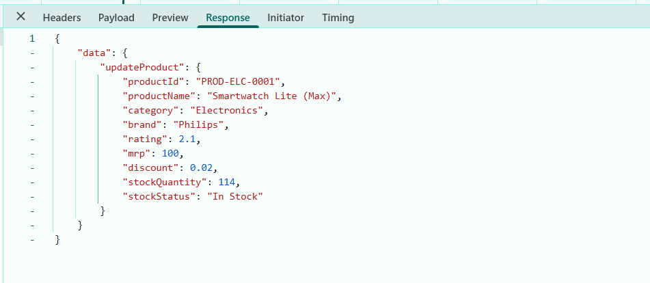Click the stockQuantity value 114
This screenshot has width=650, height=283.
[227, 183]
